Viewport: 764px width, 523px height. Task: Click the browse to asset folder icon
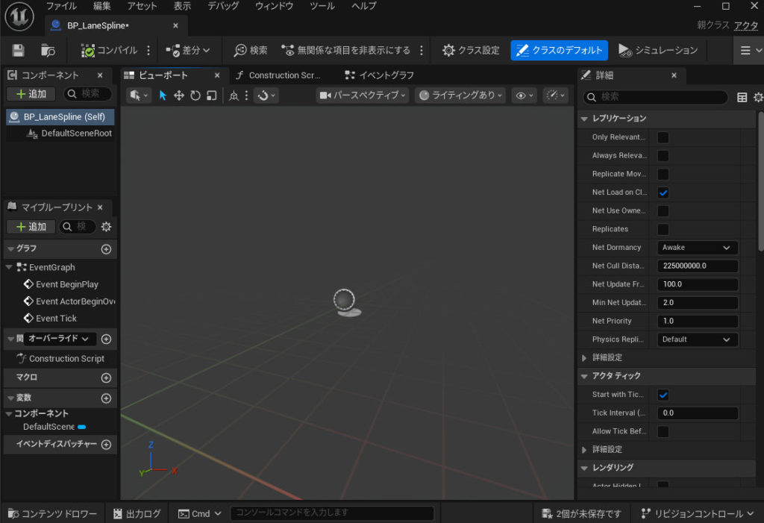click(48, 51)
